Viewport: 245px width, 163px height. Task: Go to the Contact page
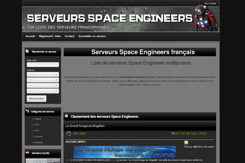pyautogui.click(x=69, y=36)
